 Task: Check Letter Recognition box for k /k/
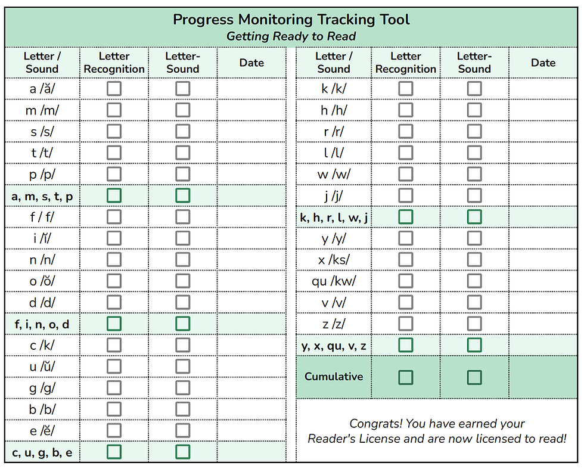(x=406, y=89)
